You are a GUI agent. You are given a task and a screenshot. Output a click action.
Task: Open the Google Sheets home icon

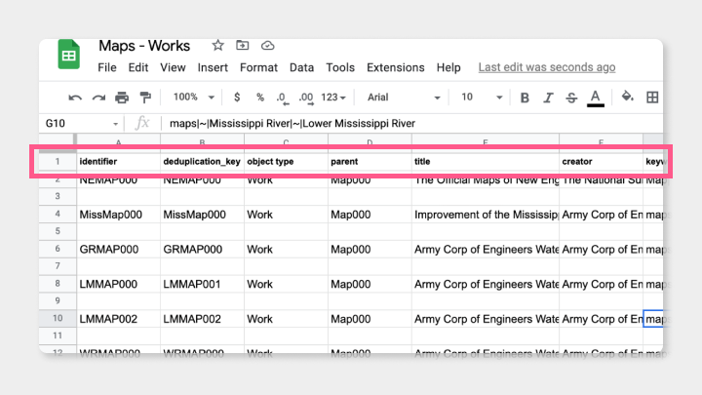68,55
